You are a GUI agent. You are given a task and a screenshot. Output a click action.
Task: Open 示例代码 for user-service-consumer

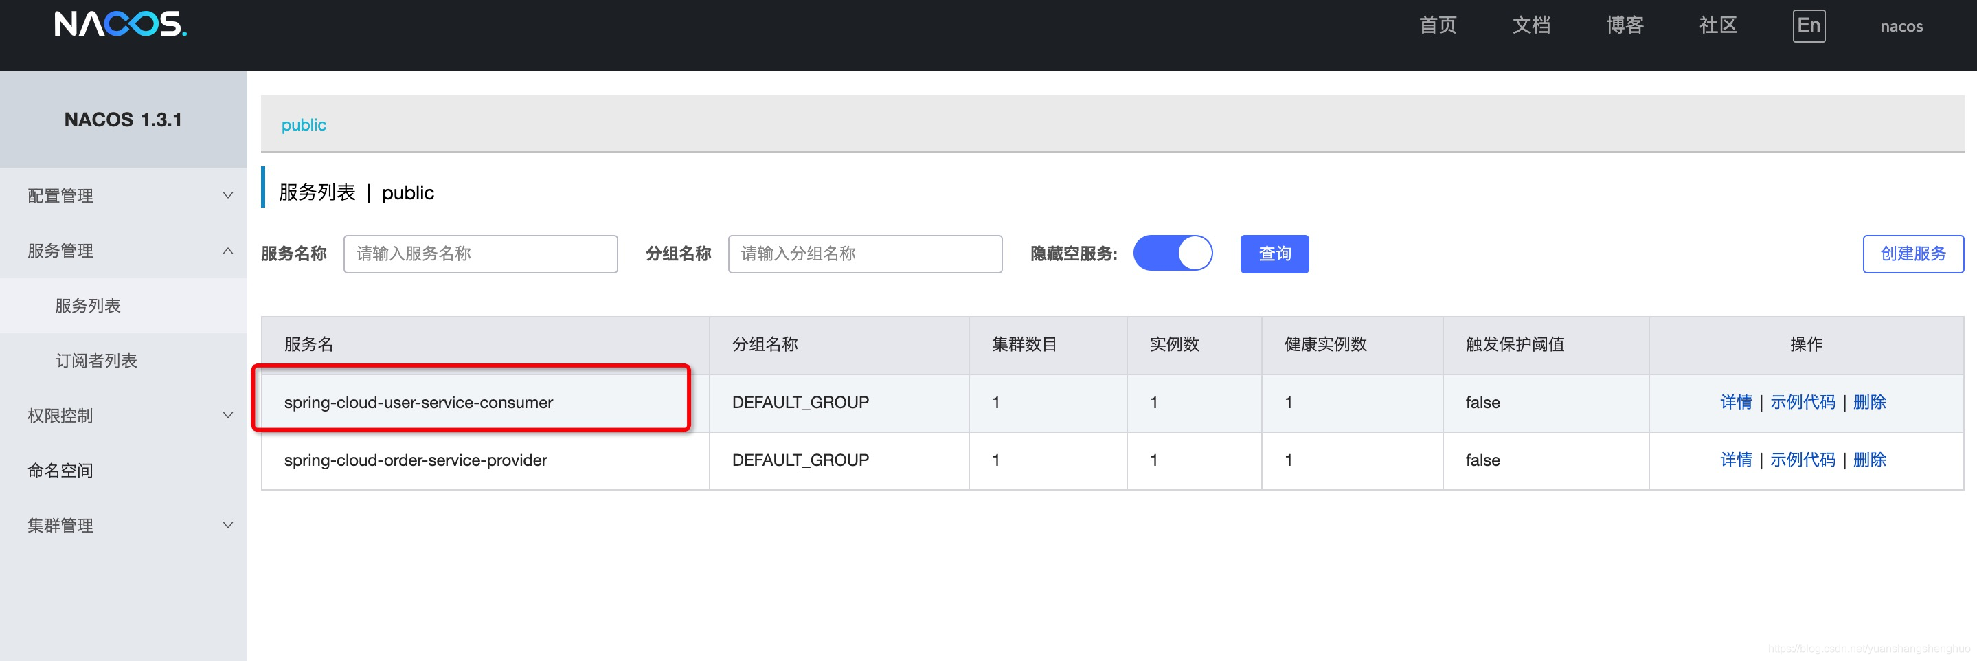pyautogui.click(x=1802, y=402)
